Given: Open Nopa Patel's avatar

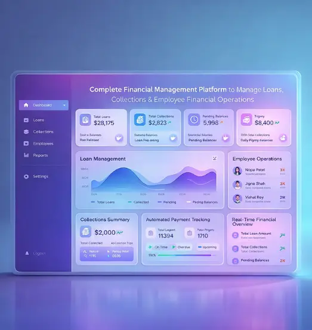Looking at the screenshot, I should tap(237, 171).
